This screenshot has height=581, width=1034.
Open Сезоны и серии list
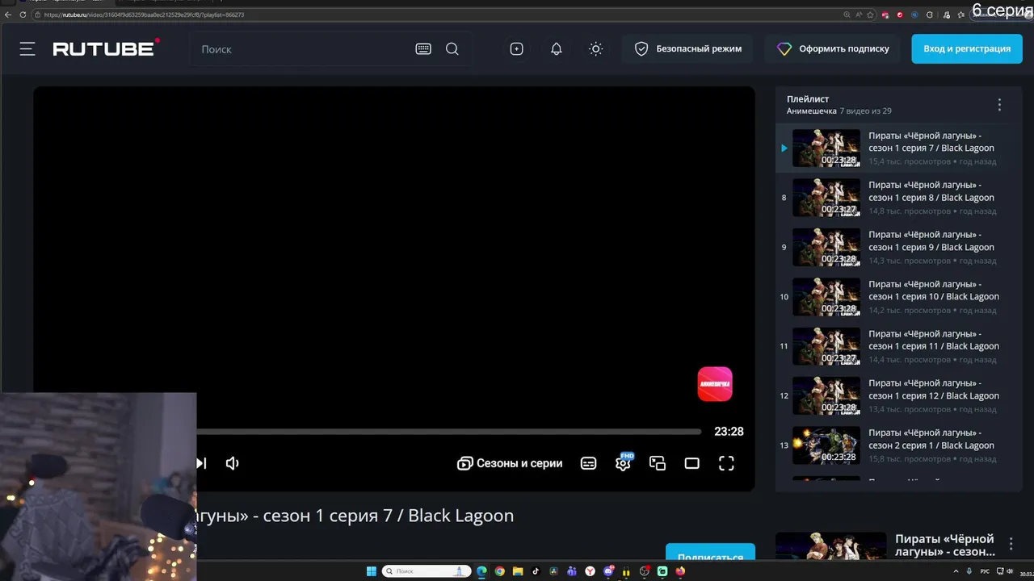[510, 463]
